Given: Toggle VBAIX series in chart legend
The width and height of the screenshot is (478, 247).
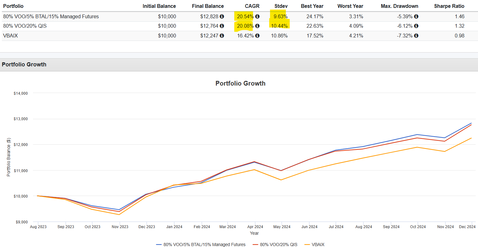Looking at the screenshot, I should 314,244.
